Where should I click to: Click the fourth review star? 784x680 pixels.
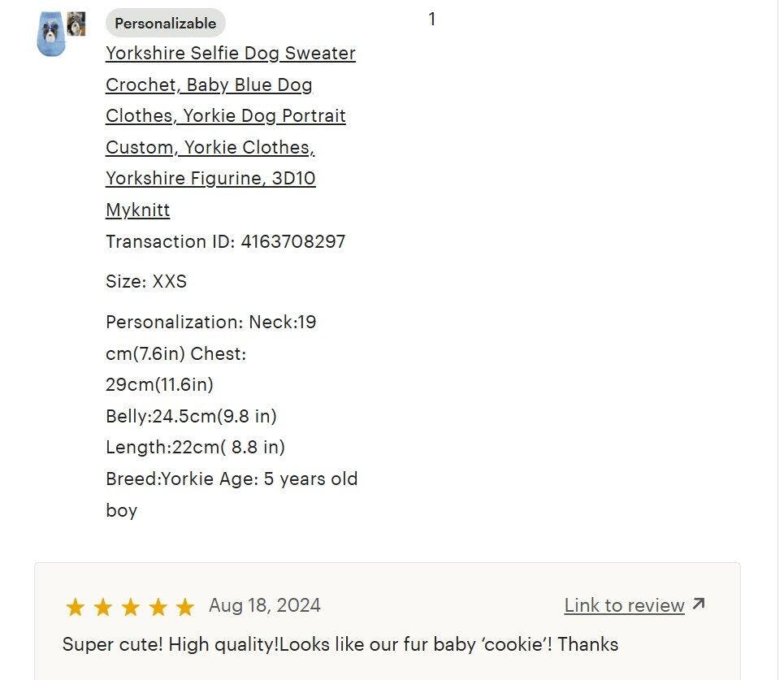158,607
